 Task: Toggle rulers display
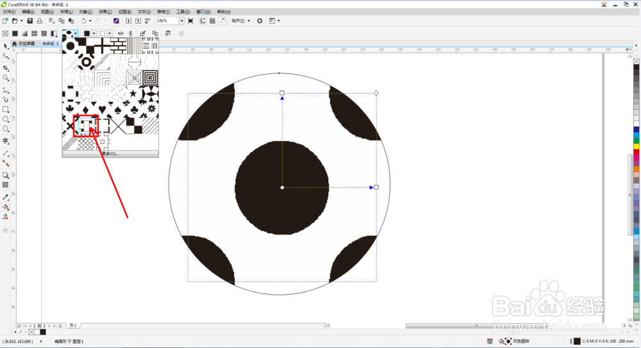pos(203,21)
